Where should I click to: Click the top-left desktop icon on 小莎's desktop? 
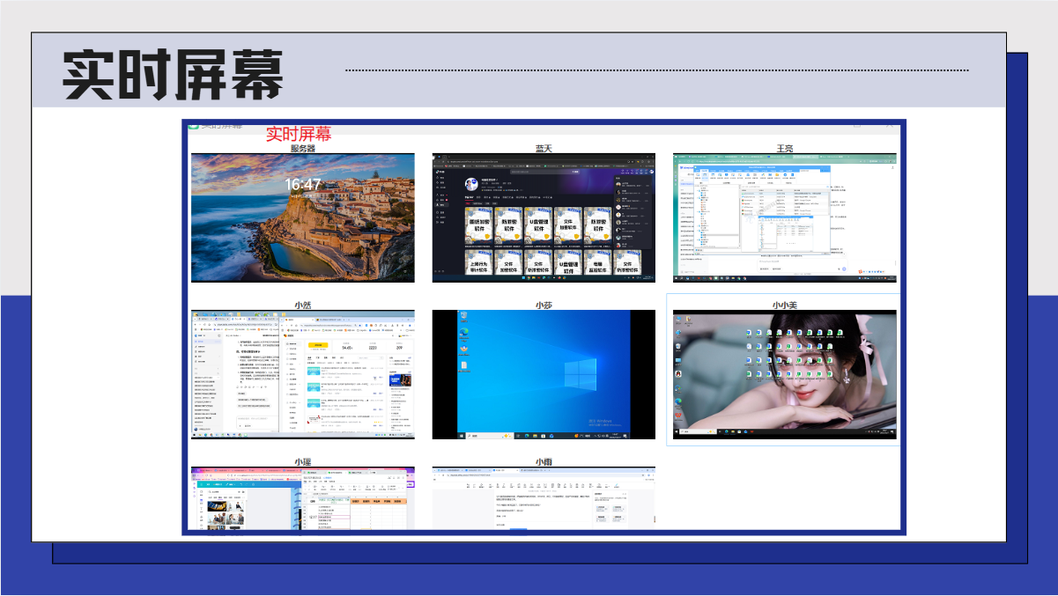[463, 316]
